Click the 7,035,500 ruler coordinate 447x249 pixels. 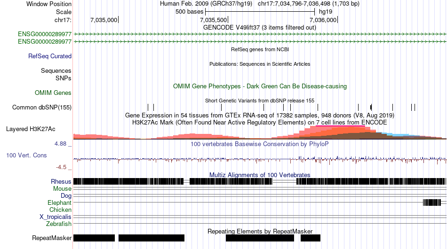213,20
